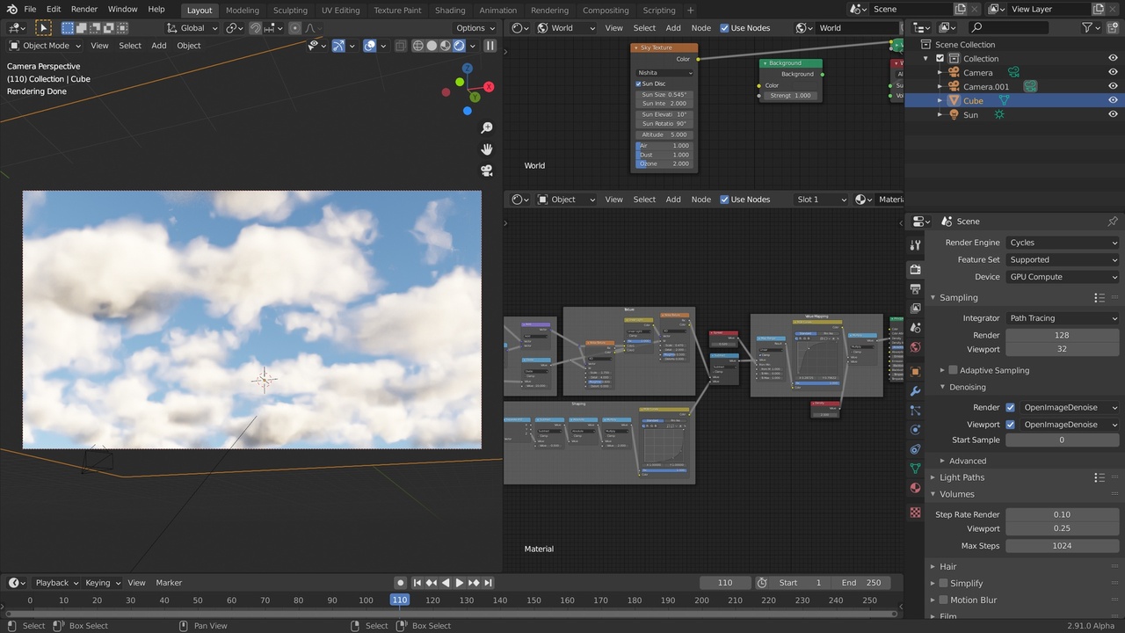Select the Texture Properties checkered icon
The height and width of the screenshot is (633, 1125).
915,512
